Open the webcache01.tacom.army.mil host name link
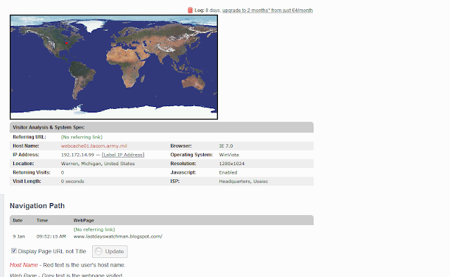This screenshot has width=450, height=277. tap(94, 146)
